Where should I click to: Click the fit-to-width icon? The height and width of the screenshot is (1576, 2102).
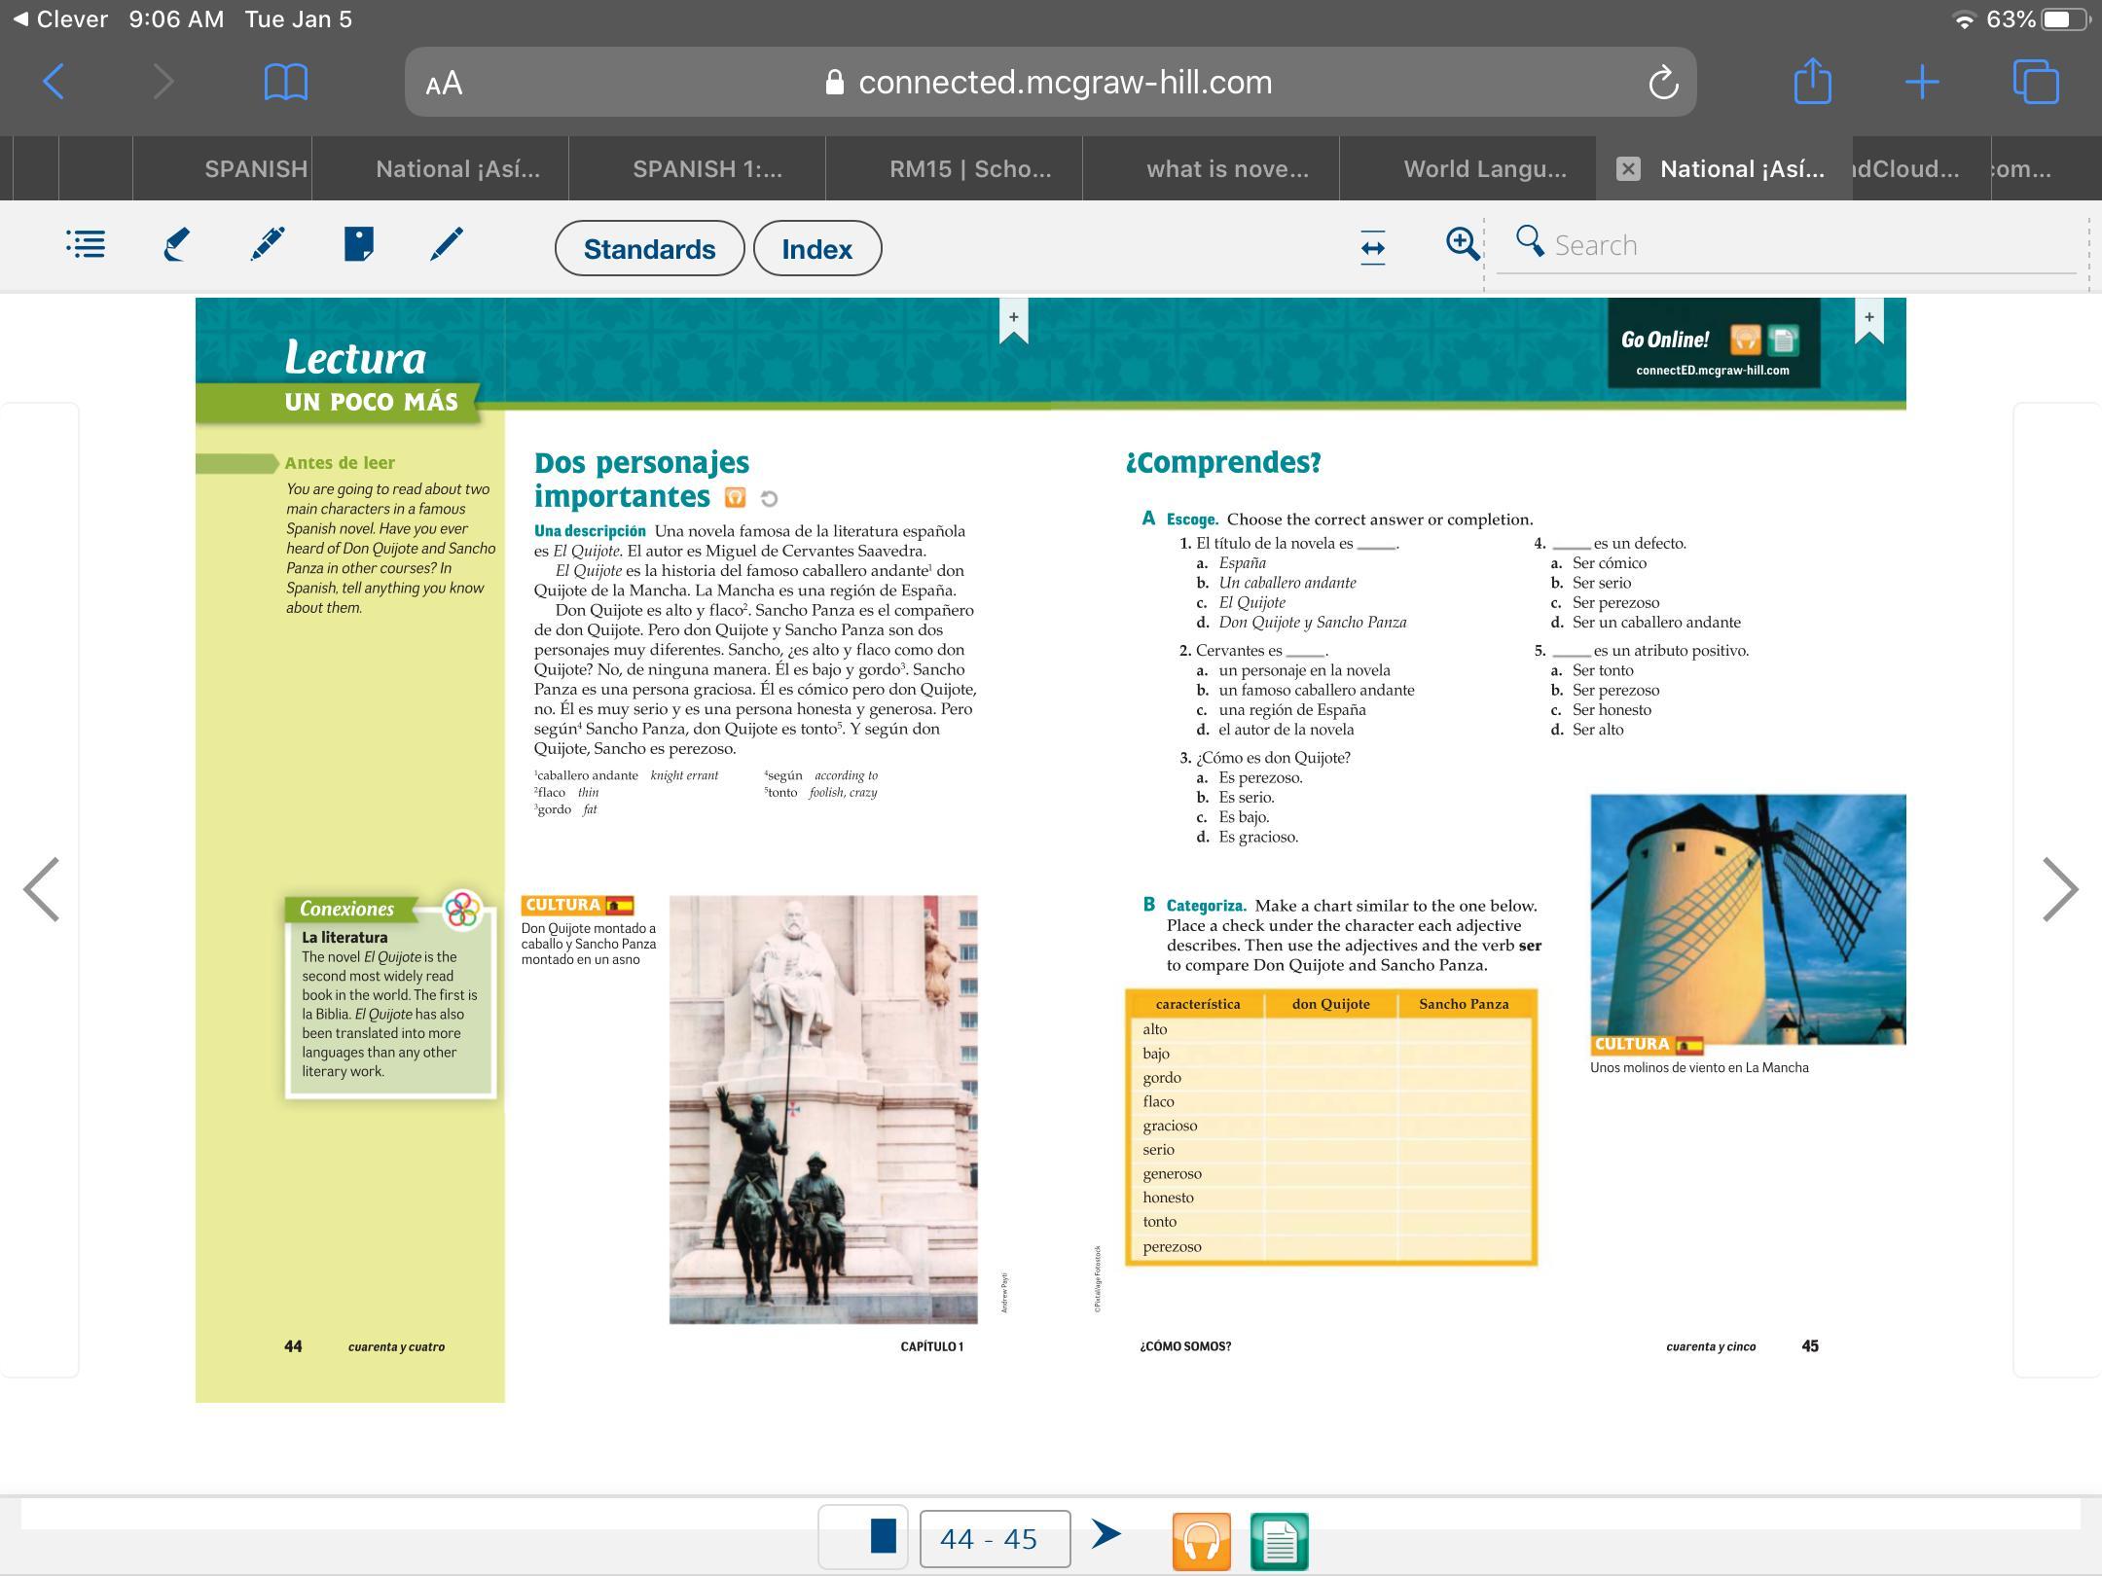point(1372,247)
